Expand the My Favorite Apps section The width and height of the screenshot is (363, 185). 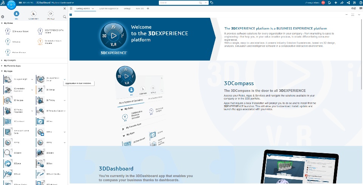2,66
